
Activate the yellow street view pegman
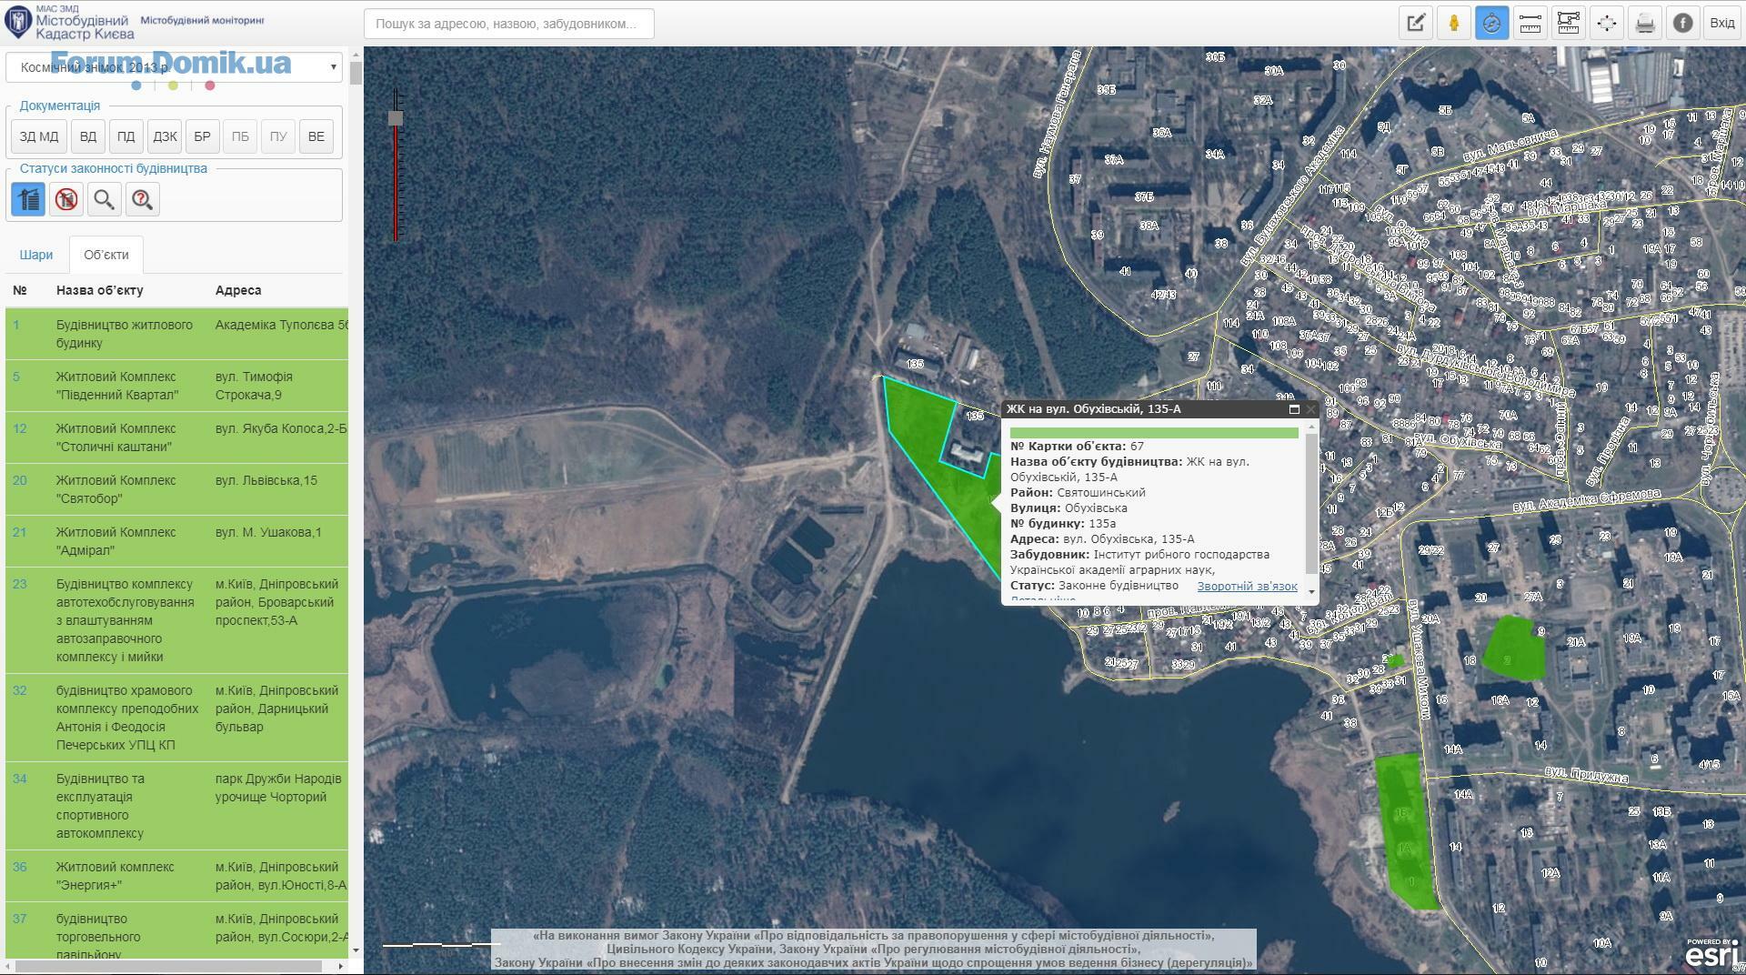point(1453,23)
